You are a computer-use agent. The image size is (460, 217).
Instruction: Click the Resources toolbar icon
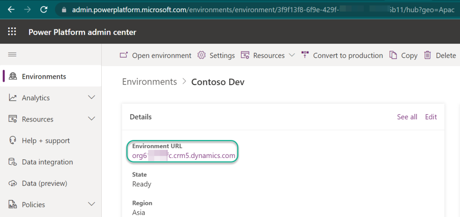tap(245, 55)
